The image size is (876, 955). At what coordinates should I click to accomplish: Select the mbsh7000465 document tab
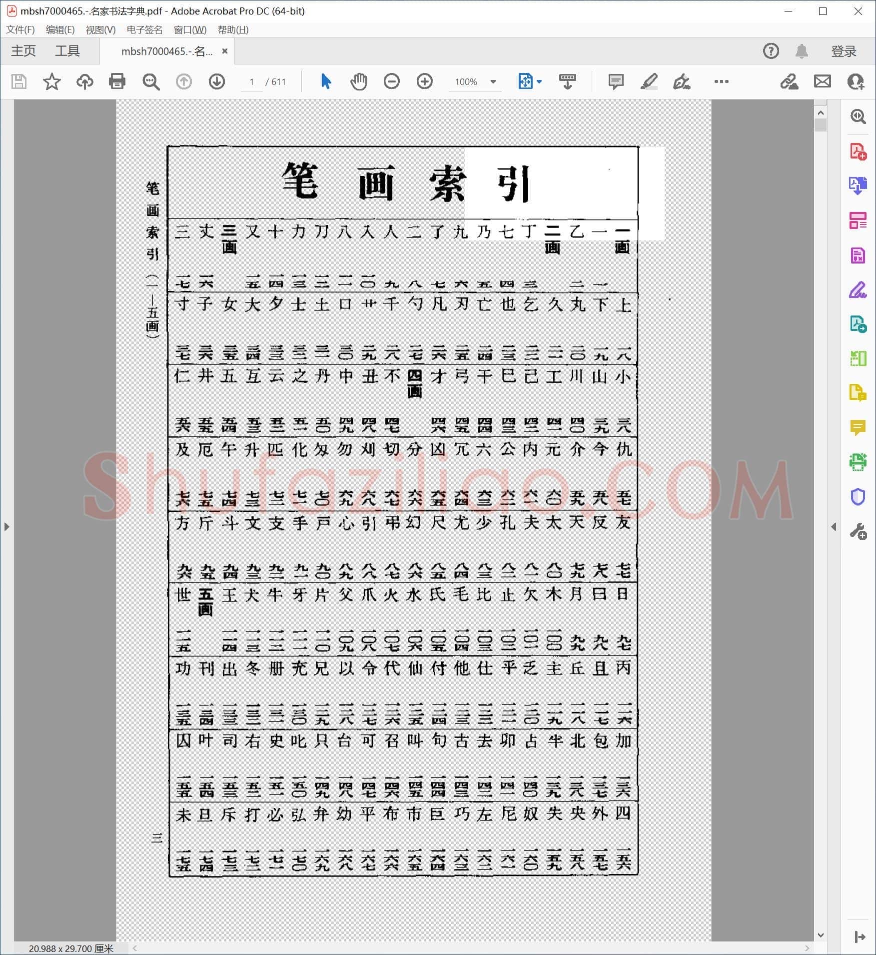pyautogui.click(x=167, y=51)
